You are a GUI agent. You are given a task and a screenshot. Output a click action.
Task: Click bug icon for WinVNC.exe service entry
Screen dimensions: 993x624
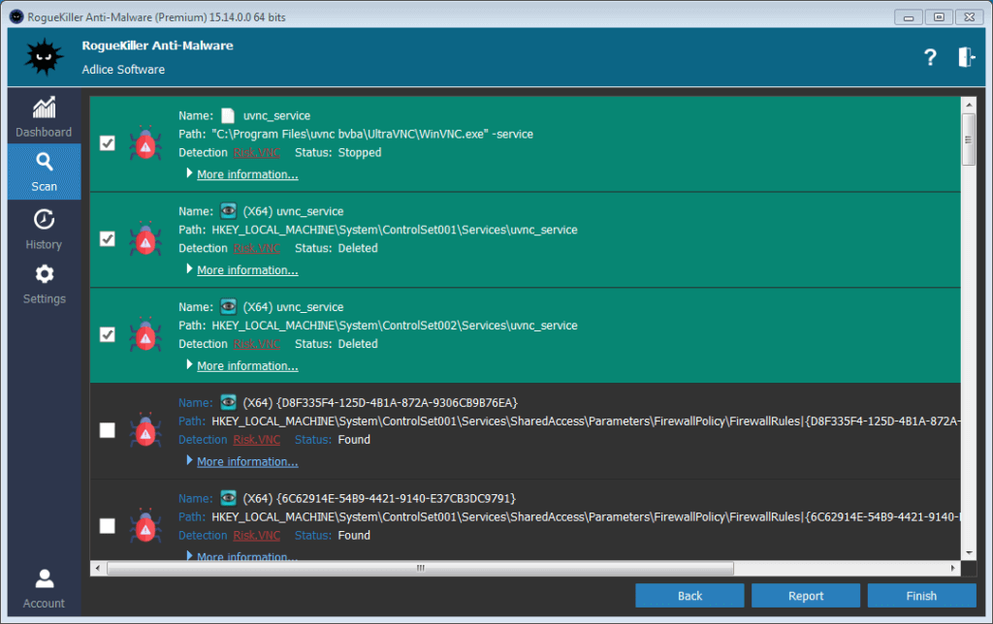pyautogui.click(x=145, y=143)
